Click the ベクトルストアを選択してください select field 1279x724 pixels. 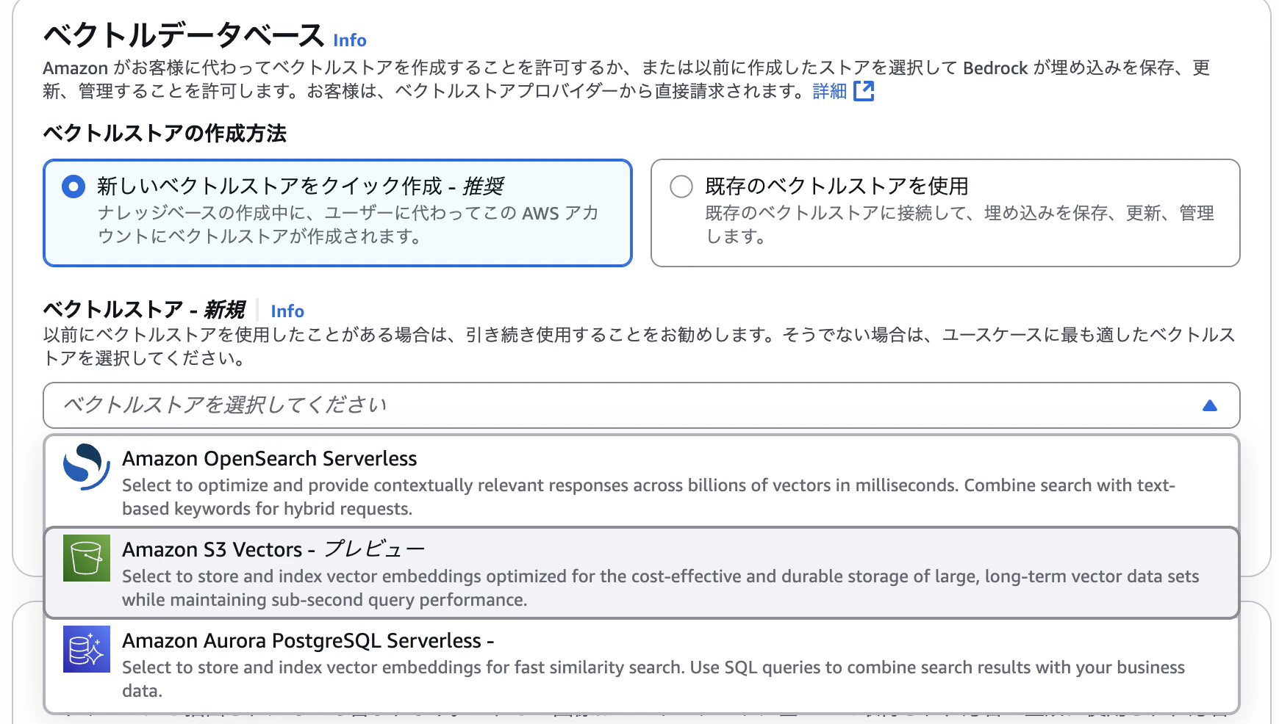(642, 405)
